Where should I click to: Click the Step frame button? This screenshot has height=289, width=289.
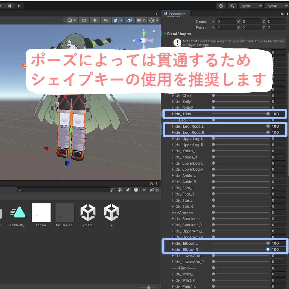pyautogui.click(x=19, y=6)
